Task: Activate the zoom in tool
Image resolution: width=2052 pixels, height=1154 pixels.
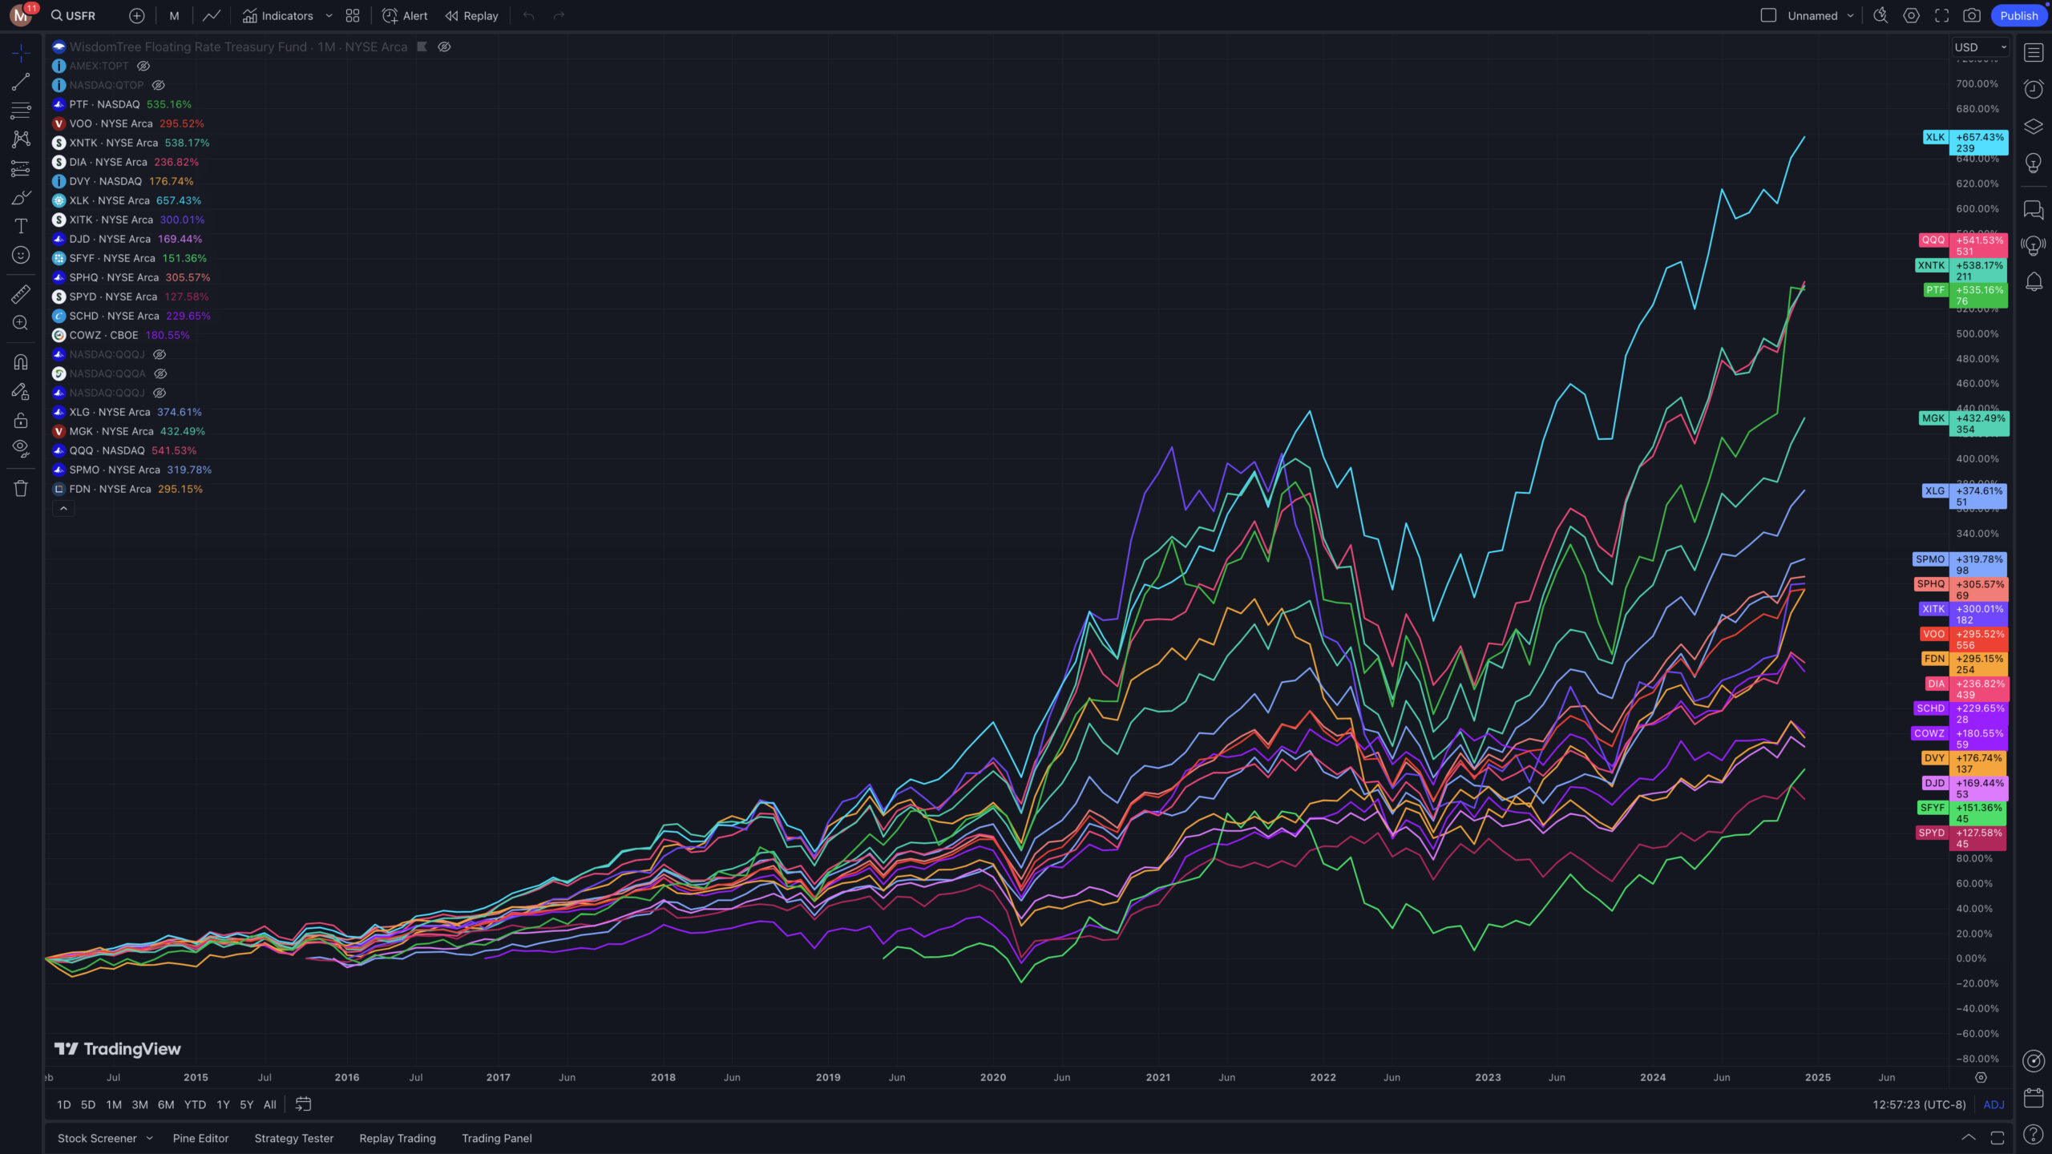Action: pos(21,323)
